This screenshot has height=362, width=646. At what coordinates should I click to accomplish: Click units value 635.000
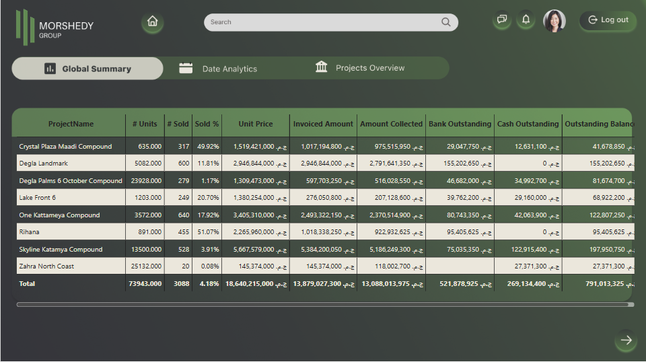click(x=149, y=147)
